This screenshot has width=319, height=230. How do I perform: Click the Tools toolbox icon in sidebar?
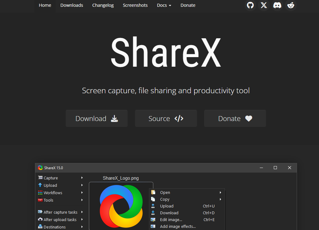point(40,200)
